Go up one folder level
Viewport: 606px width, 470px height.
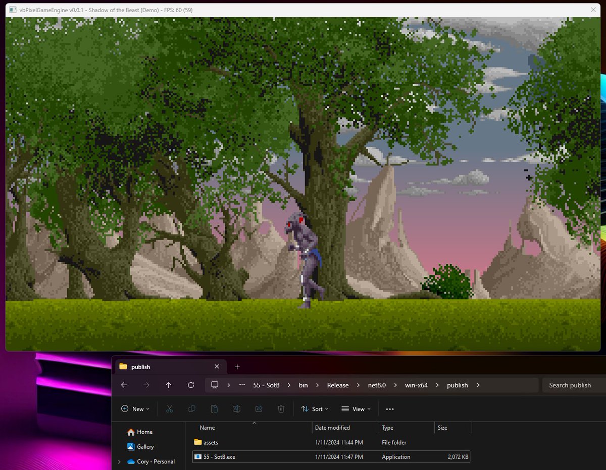point(169,385)
